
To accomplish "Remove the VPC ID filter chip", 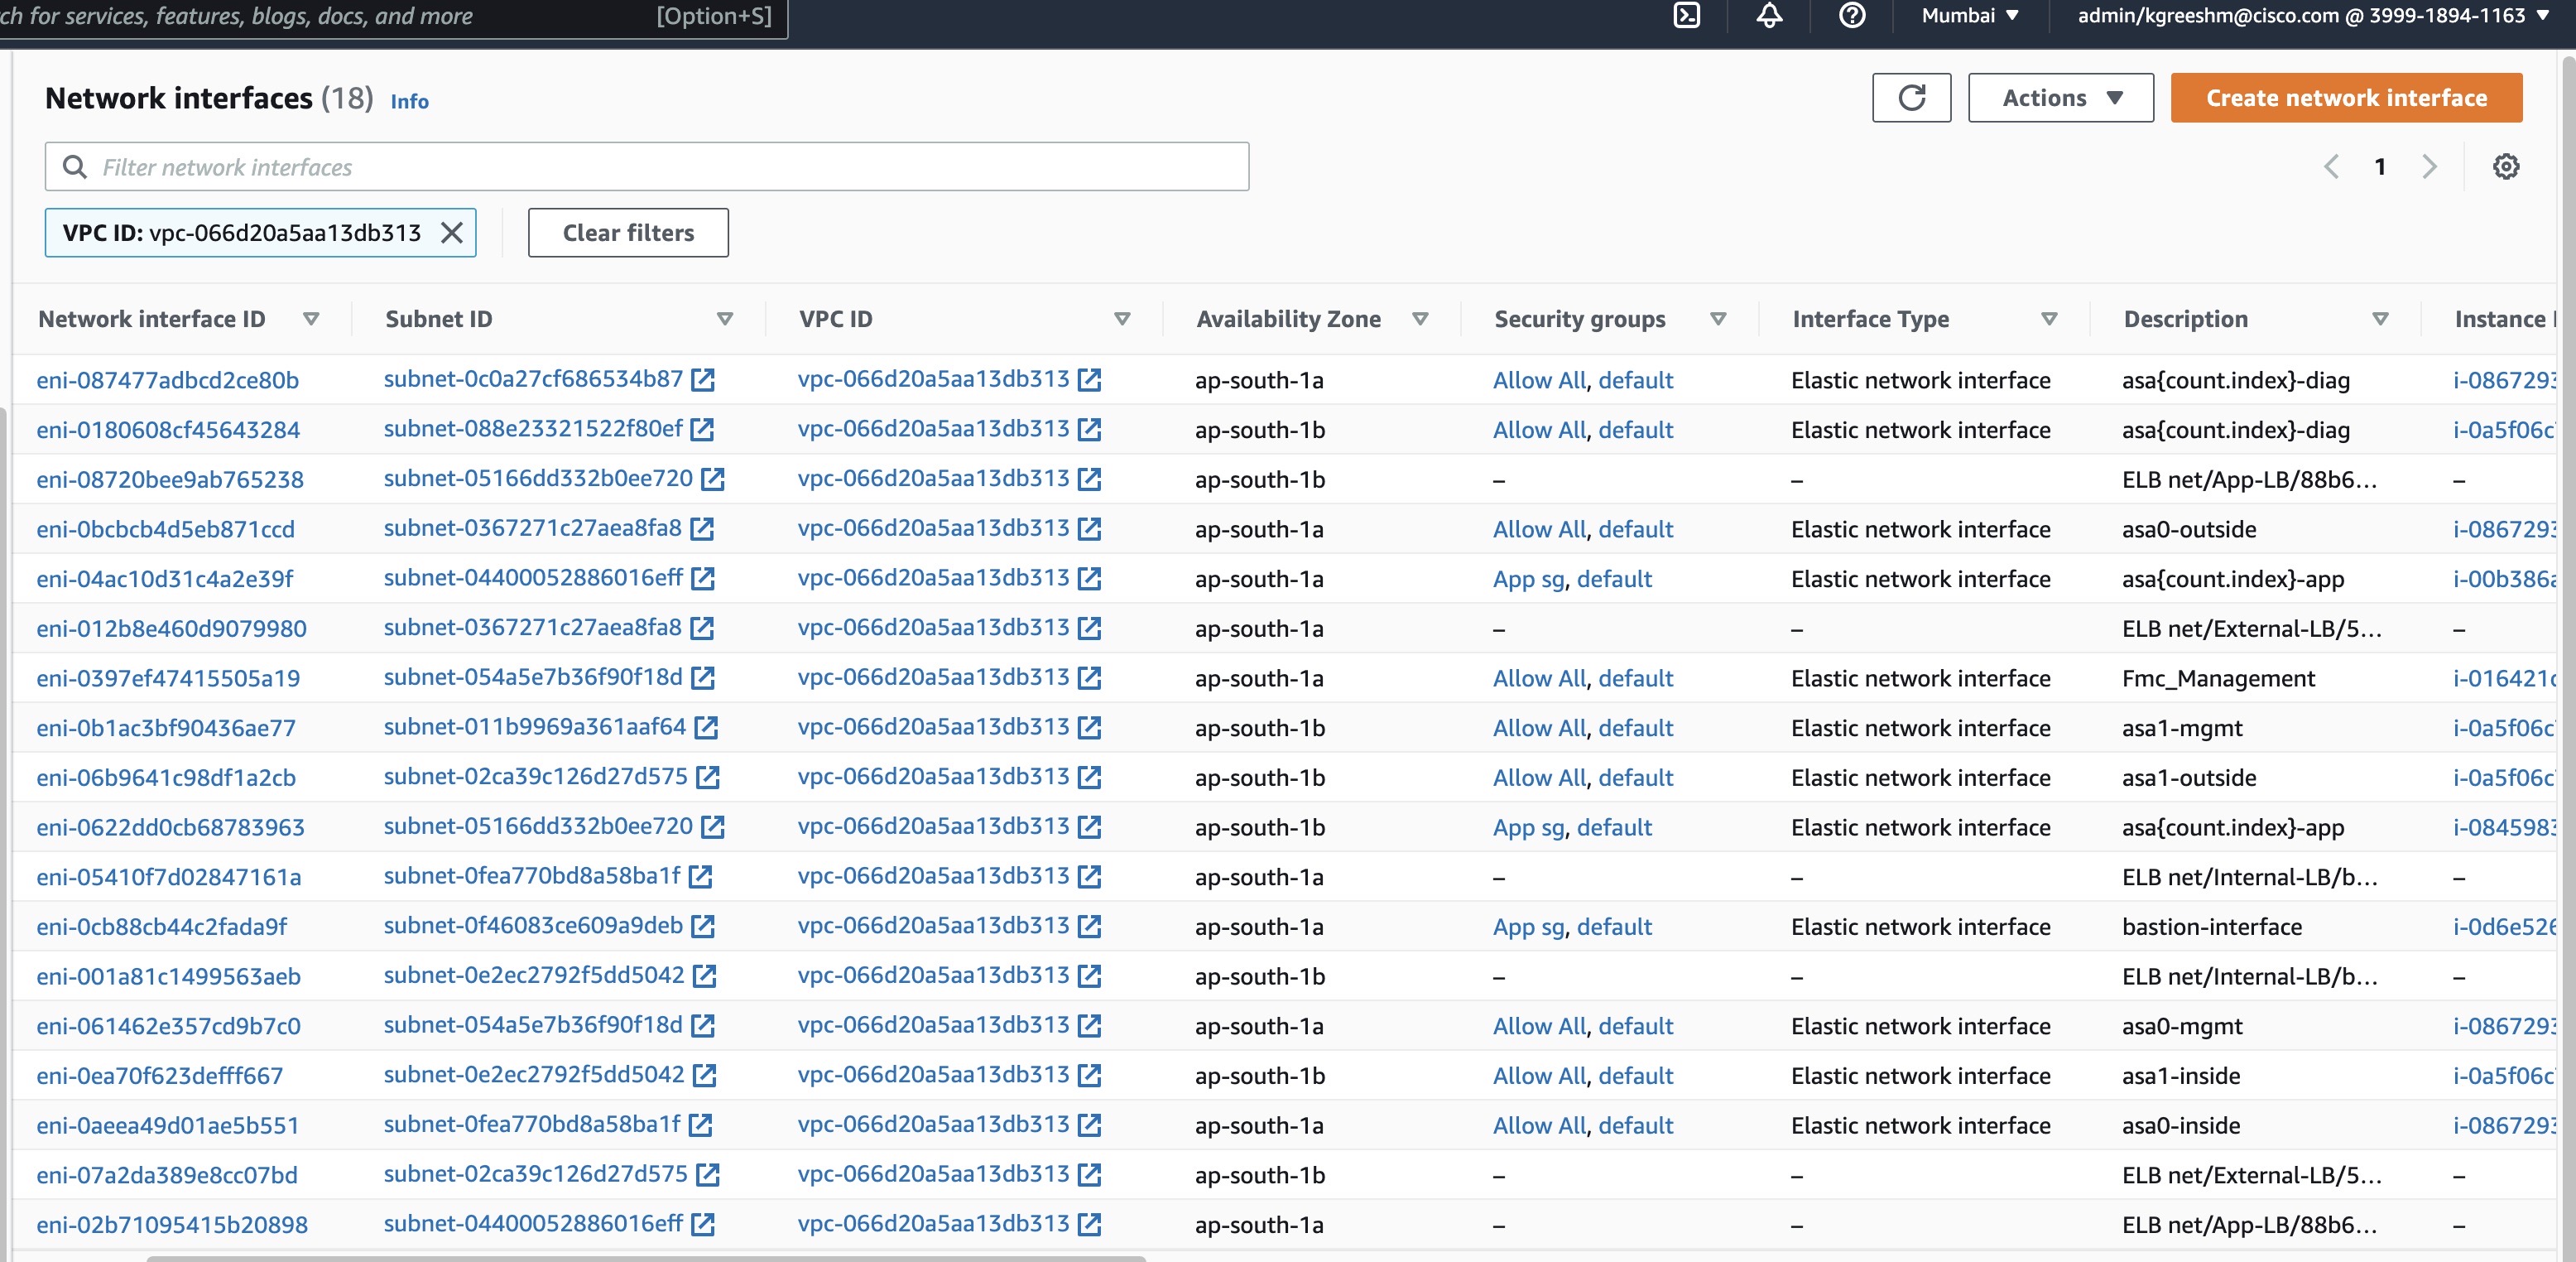I will [452, 233].
